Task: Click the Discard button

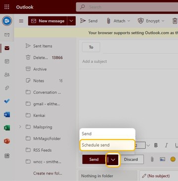Action: click(x=131, y=159)
